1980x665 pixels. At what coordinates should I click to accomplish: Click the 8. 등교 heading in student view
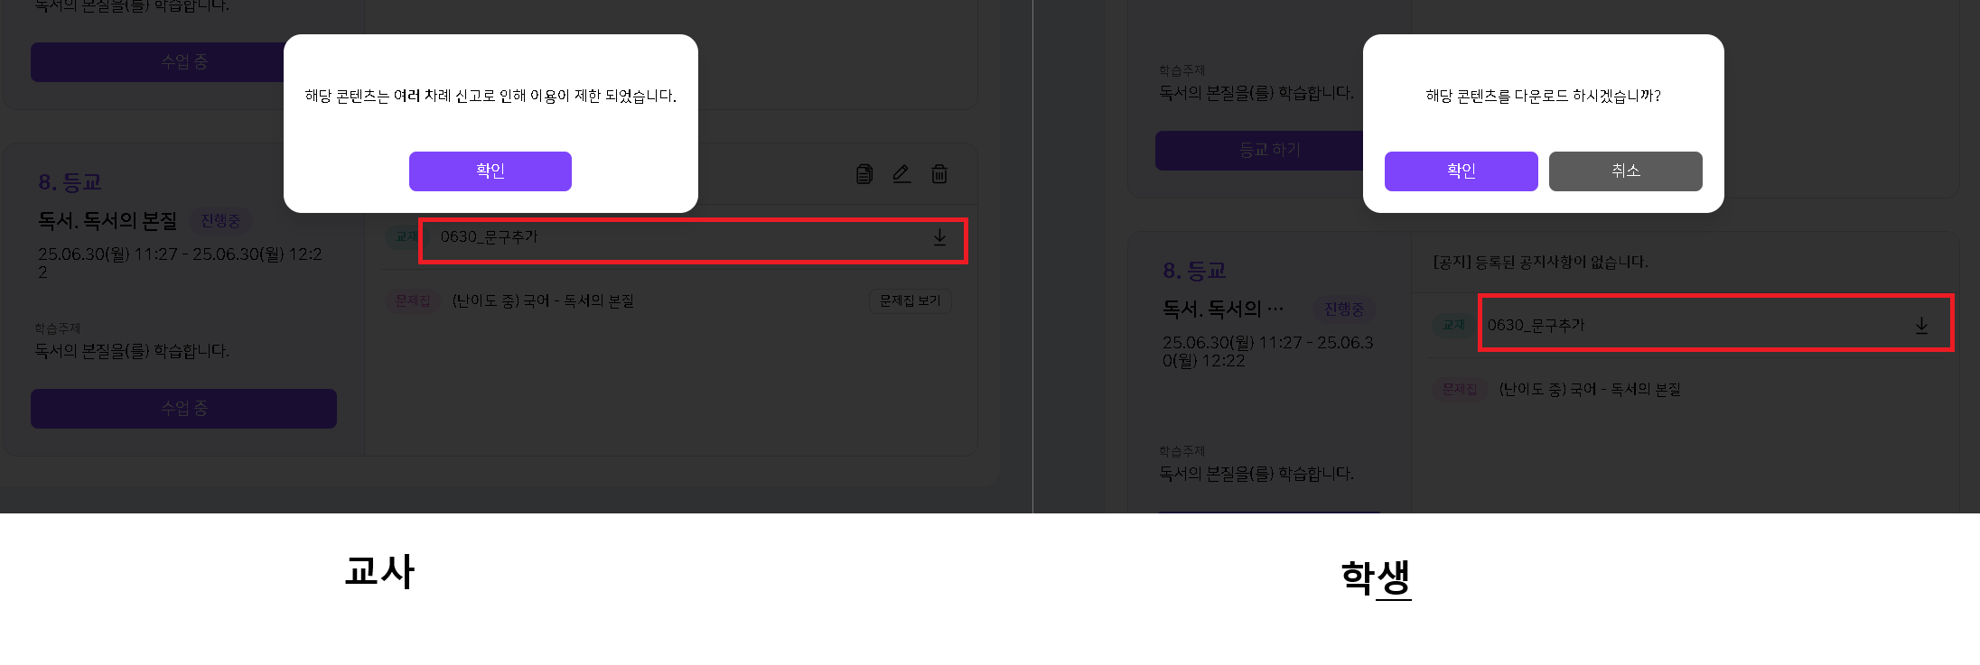pos(1194,271)
